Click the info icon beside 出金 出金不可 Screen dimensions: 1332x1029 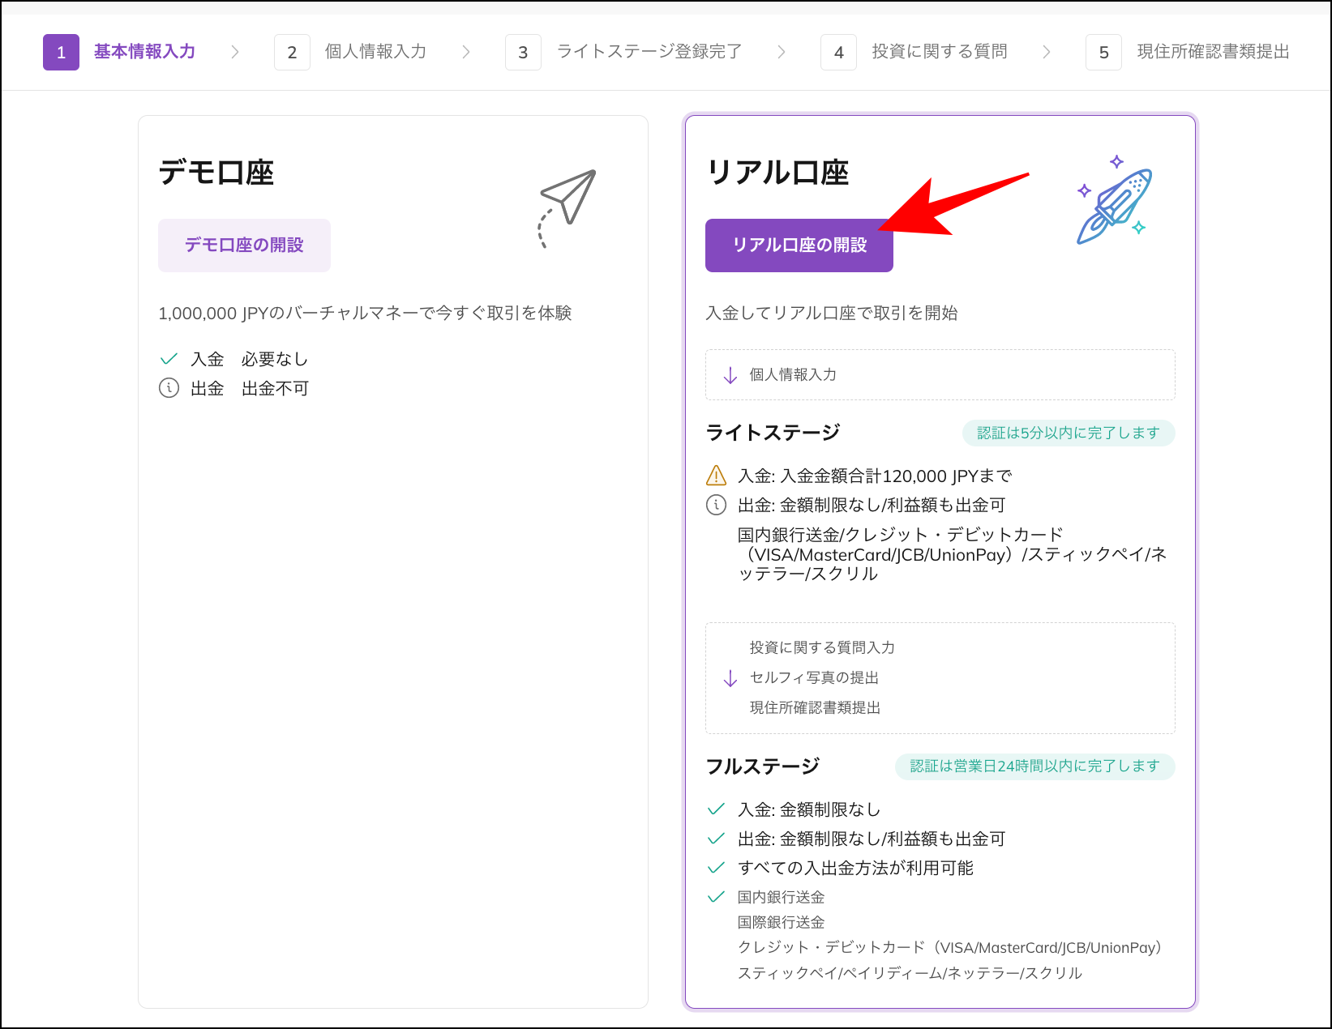(x=168, y=388)
